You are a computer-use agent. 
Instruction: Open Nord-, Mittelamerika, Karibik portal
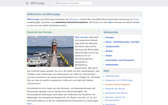123,42
